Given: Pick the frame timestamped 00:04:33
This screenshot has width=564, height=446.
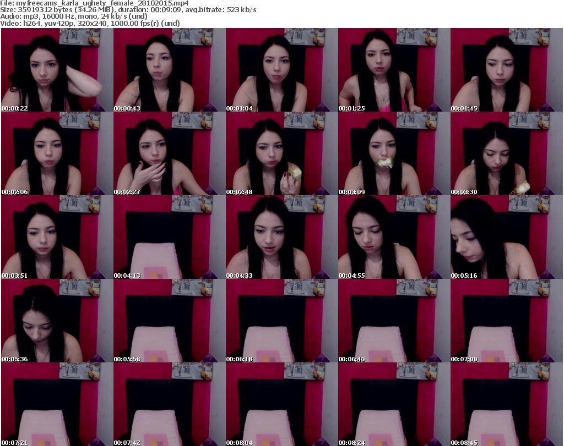Looking at the screenshot, I should tap(281, 238).
